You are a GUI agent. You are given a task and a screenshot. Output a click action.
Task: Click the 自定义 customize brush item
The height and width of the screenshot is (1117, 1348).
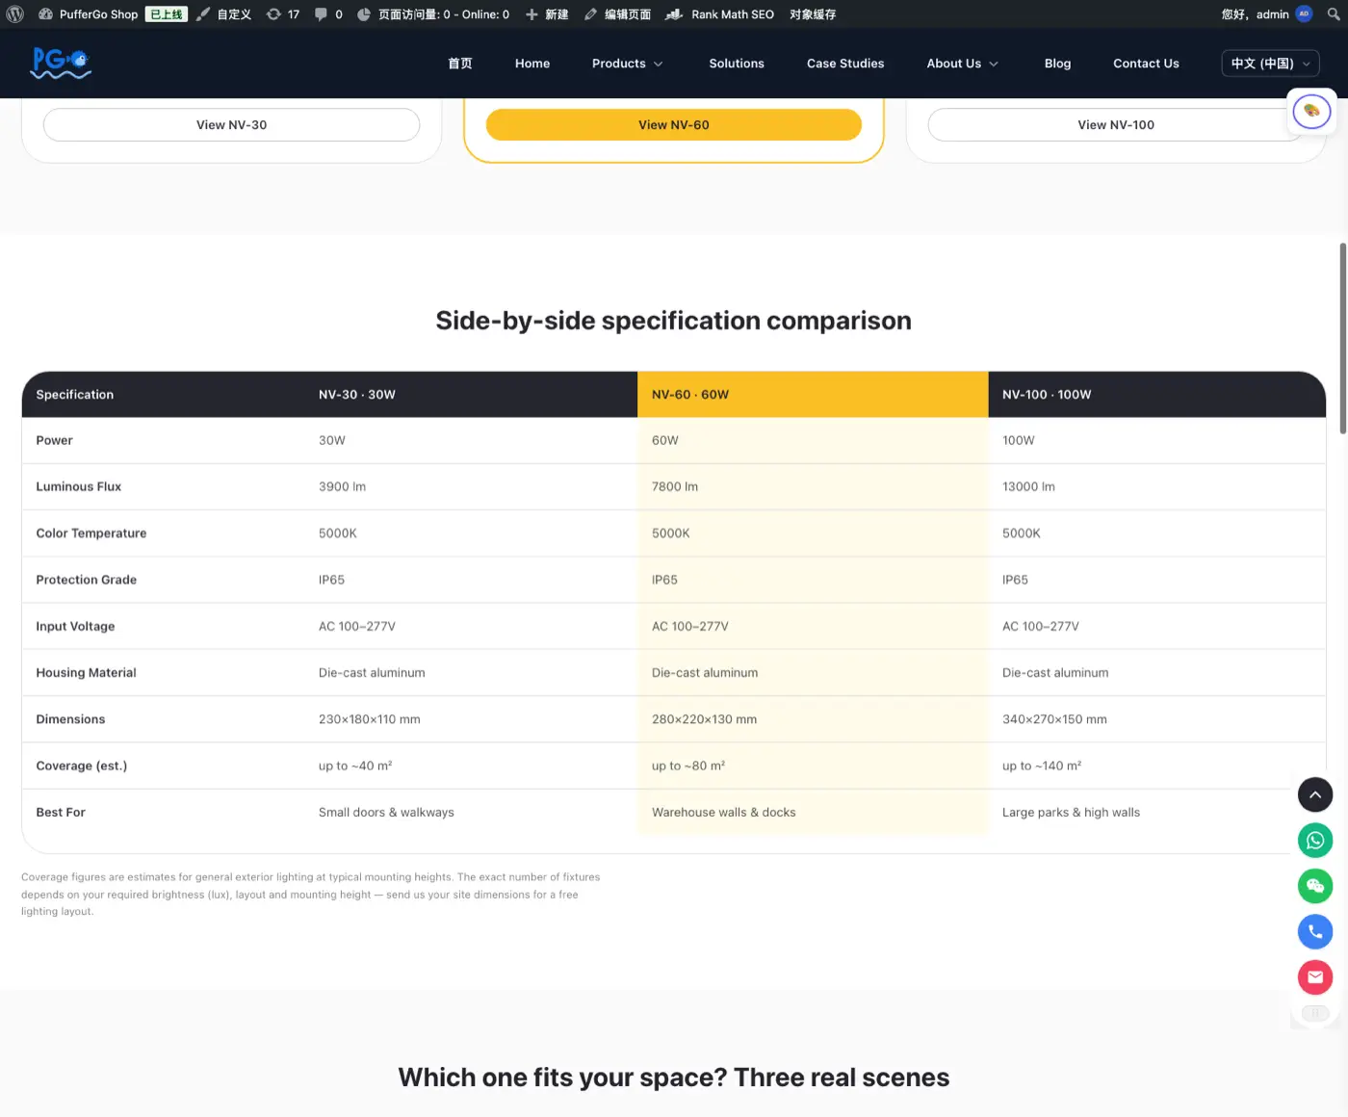(223, 14)
